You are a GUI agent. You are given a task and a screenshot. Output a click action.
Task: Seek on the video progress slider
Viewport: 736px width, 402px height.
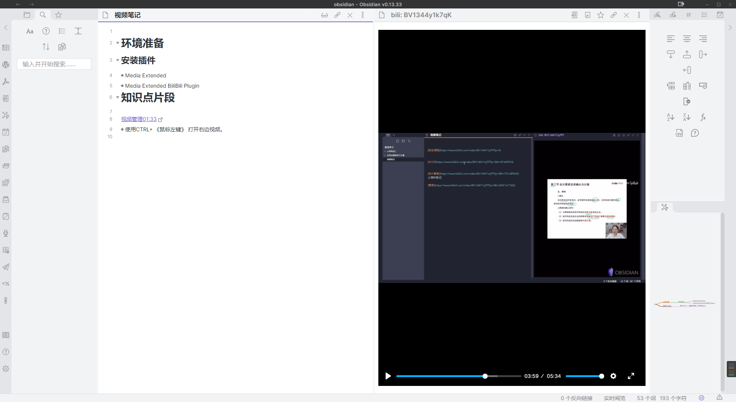(458, 376)
